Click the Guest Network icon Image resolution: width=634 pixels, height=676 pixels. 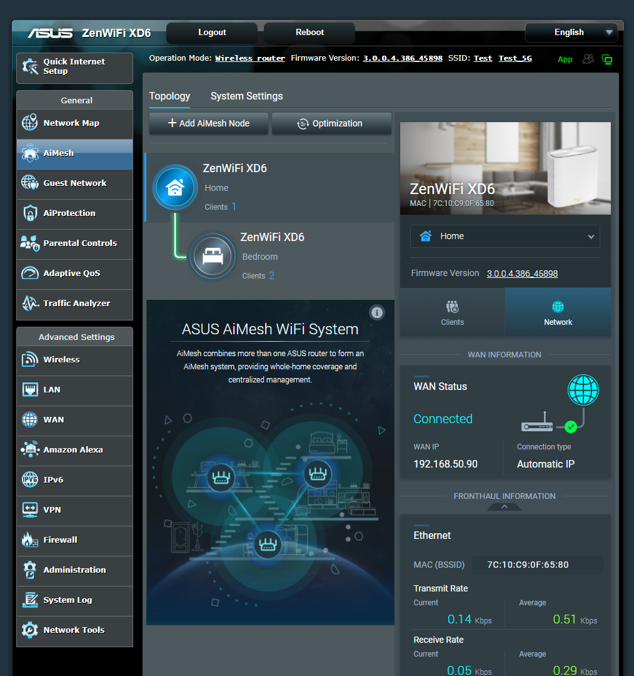[x=30, y=183]
